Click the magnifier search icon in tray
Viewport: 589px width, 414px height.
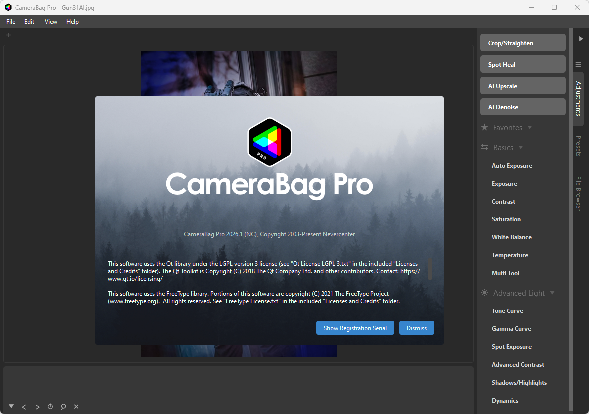pyautogui.click(x=63, y=407)
